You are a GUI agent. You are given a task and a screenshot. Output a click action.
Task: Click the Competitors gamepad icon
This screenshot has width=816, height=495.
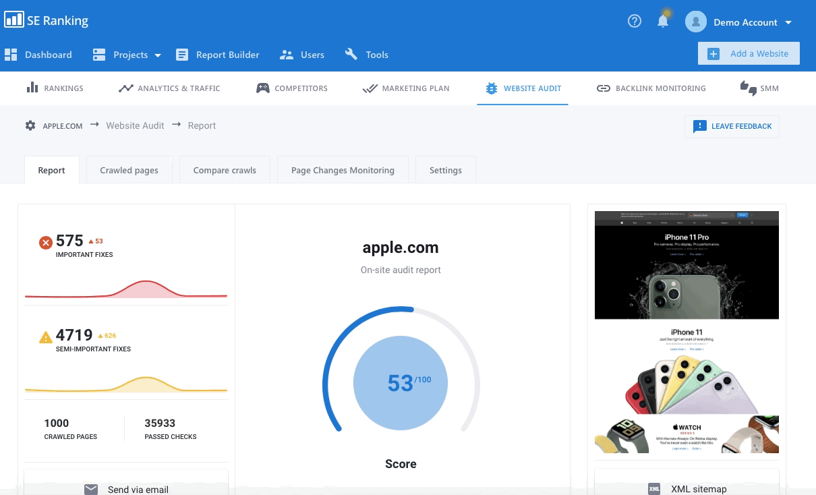(263, 88)
